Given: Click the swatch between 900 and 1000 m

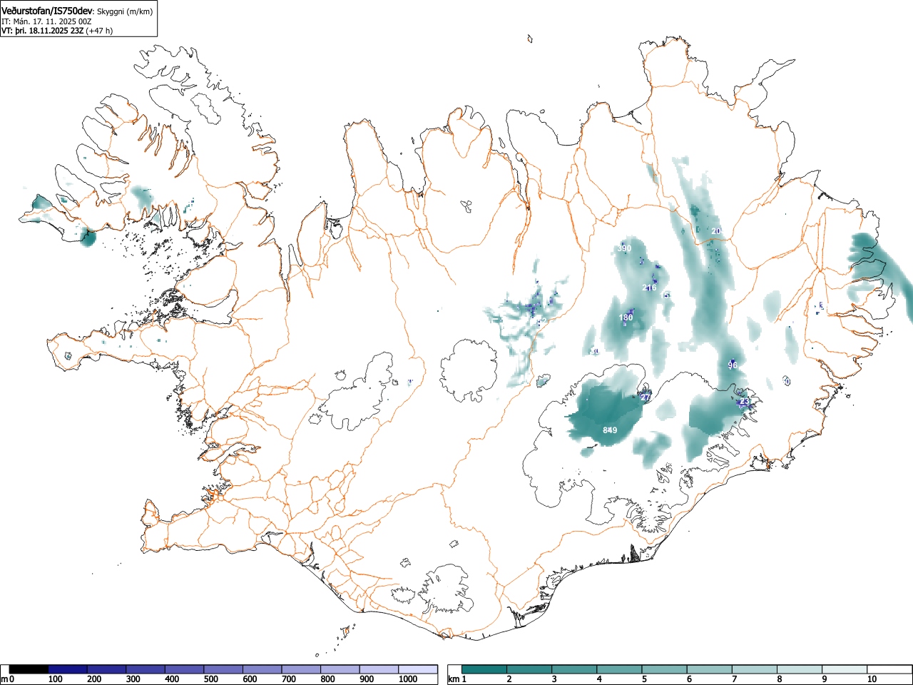Looking at the screenshot, I should tap(379, 669).
